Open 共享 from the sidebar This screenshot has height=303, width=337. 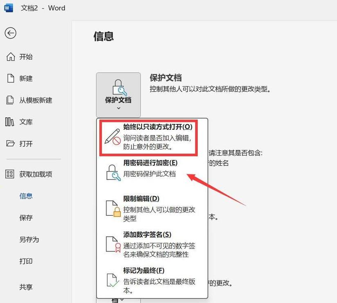(26, 287)
